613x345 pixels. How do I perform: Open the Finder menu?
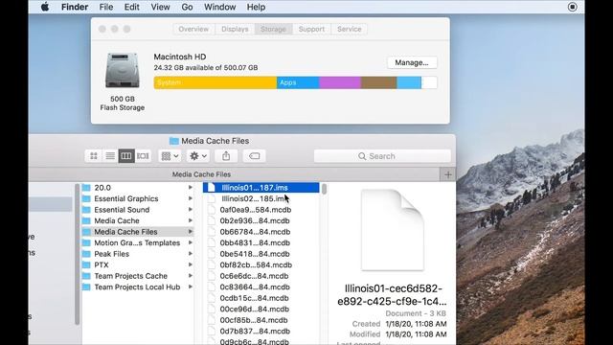point(75,7)
